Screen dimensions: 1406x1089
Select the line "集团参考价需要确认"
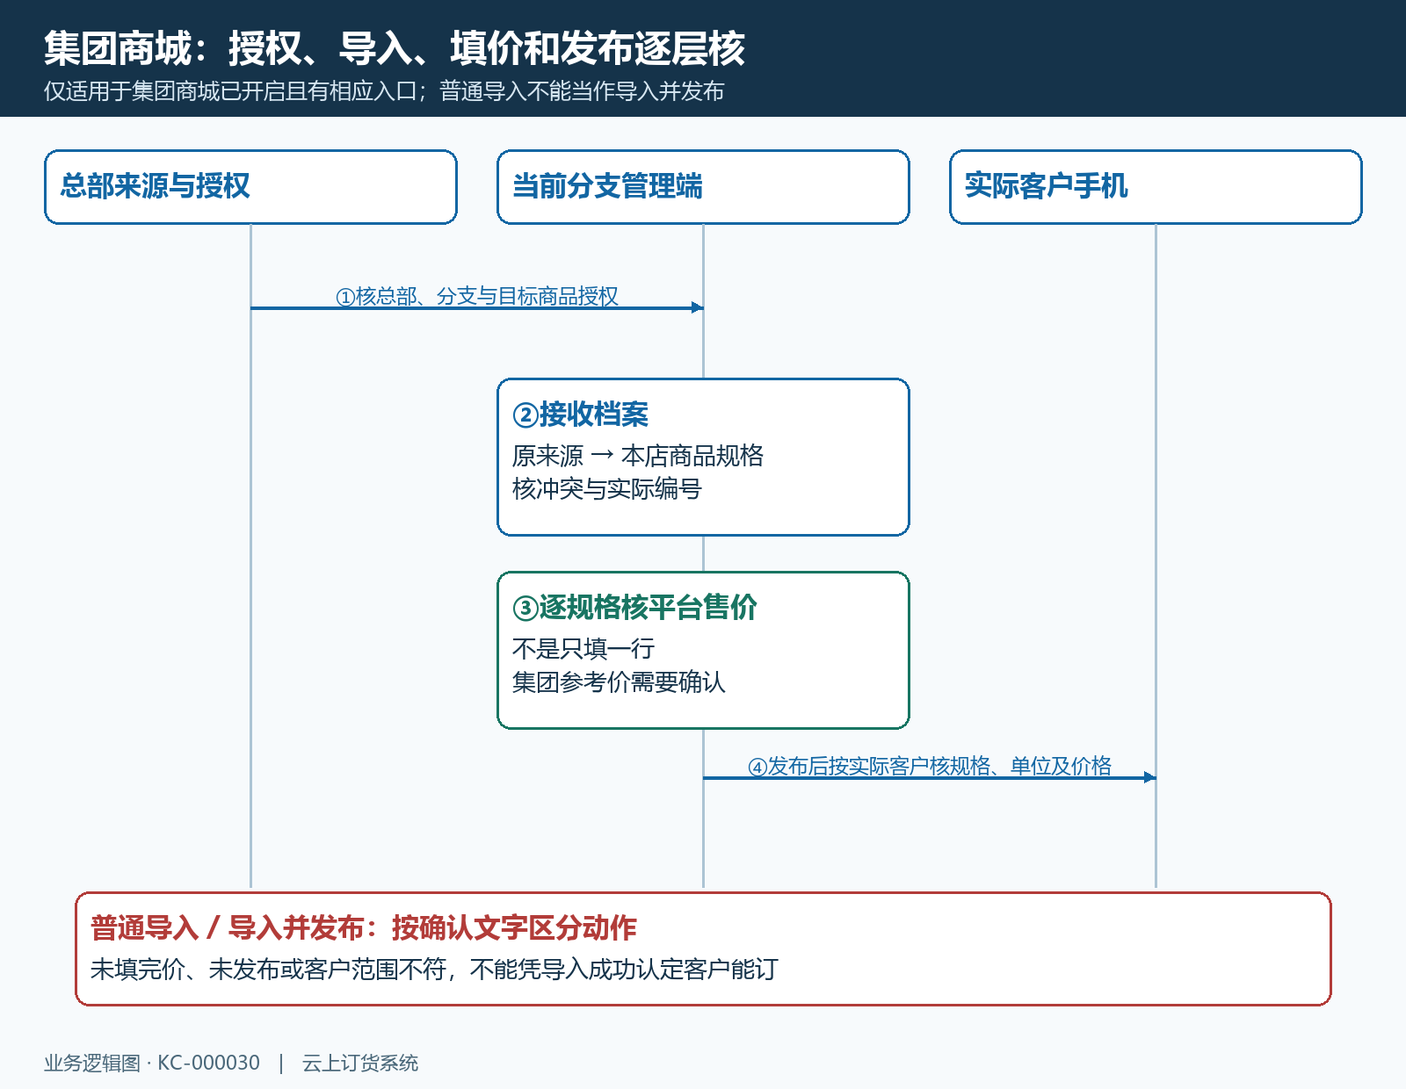click(x=619, y=682)
